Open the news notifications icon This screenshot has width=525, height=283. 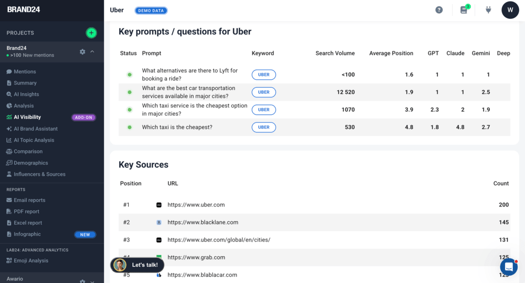pyautogui.click(x=464, y=10)
